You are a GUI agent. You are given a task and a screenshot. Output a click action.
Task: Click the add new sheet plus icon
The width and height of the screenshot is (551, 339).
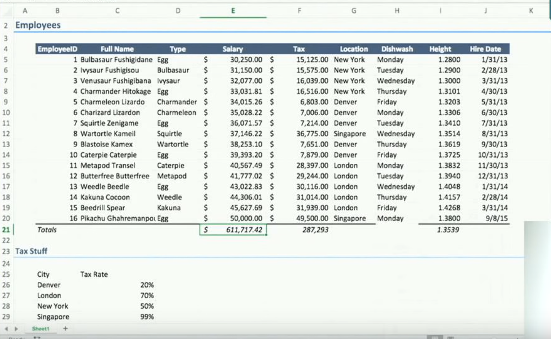pos(65,328)
